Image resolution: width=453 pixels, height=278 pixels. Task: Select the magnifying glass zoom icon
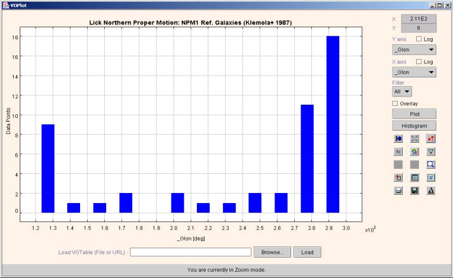click(431, 164)
